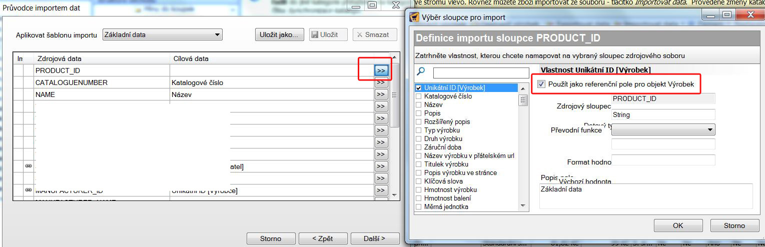Viewport: 765px width, 247px height.
Task: Click the >> button on the CATALOGUENUMBER row
Action: [x=381, y=82]
